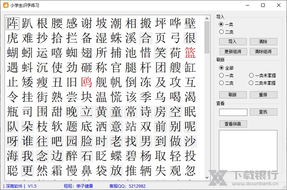287x190 pixels.
Task: Select the character 缸
Action: pyautogui.click(x=190, y=68)
